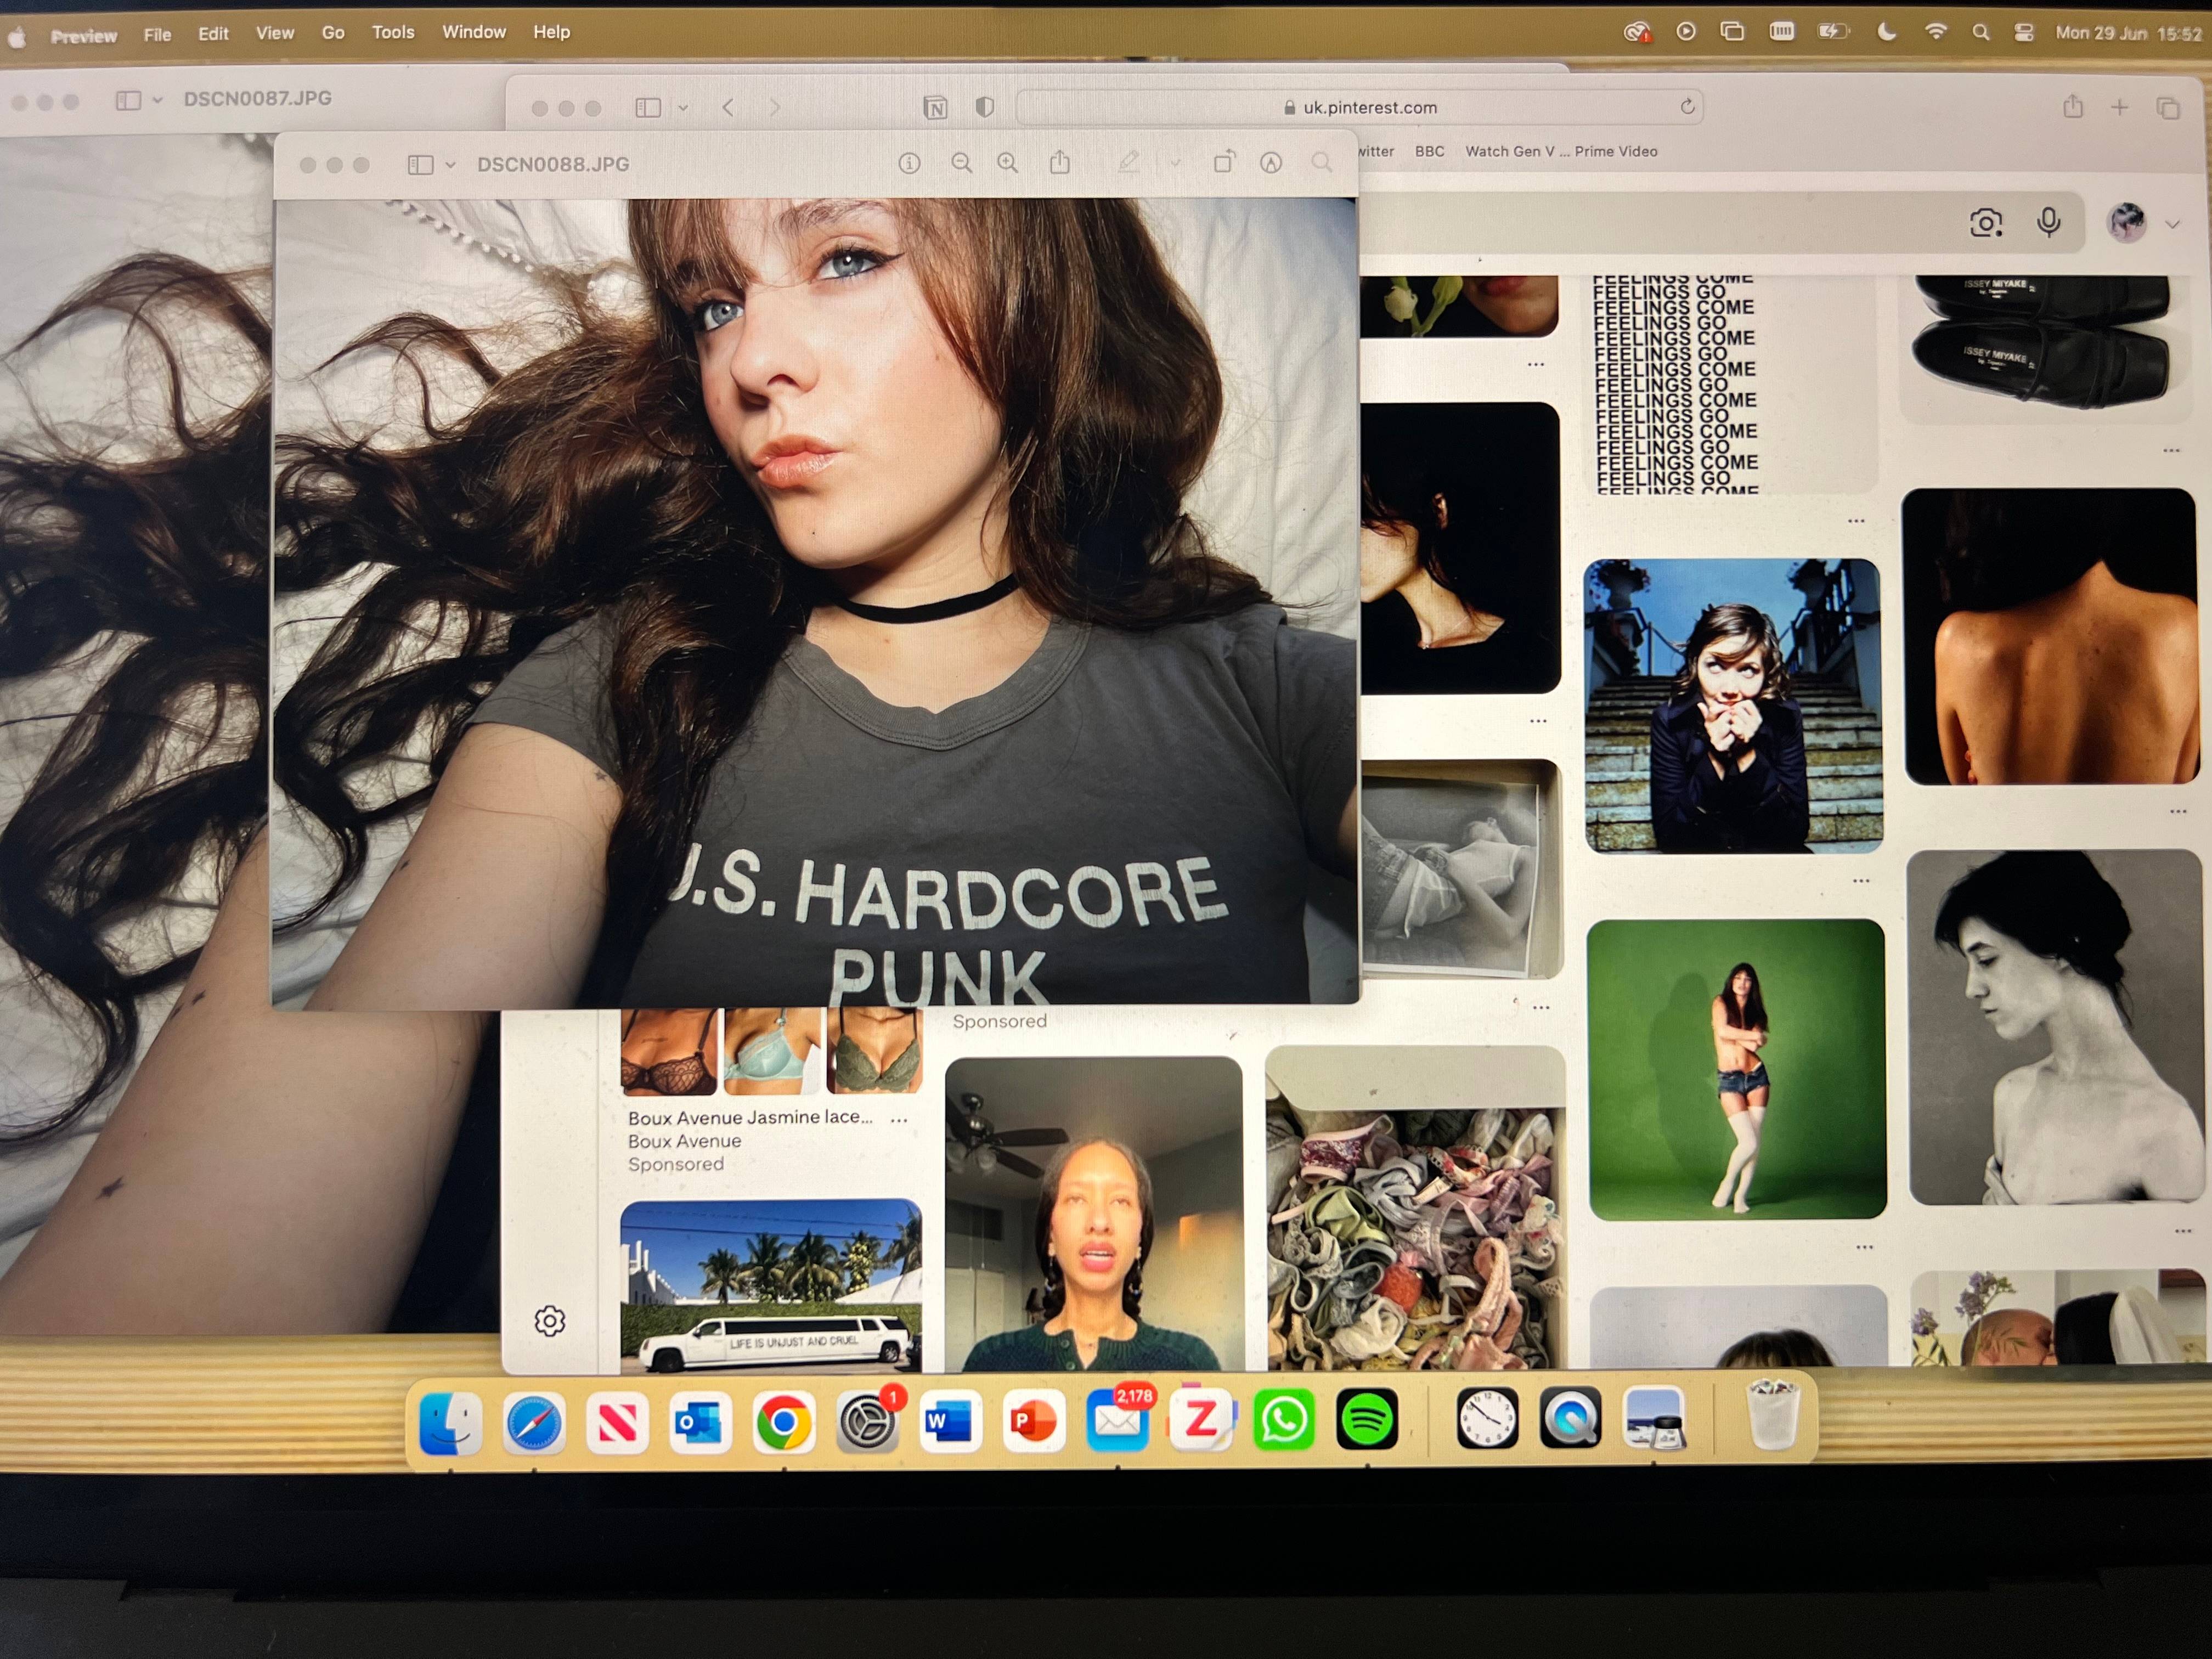Click the Share icon in DSCN0088.JPG toolbar
Image resolution: width=2212 pixels, height=1659 pixels.
(1060, 162)
